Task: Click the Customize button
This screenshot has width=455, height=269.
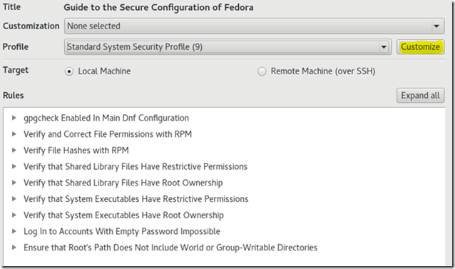Action: tap(420, 46)
